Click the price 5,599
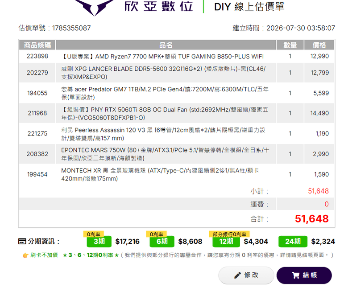This screenshot has height=292, width=348. point(321,93)
